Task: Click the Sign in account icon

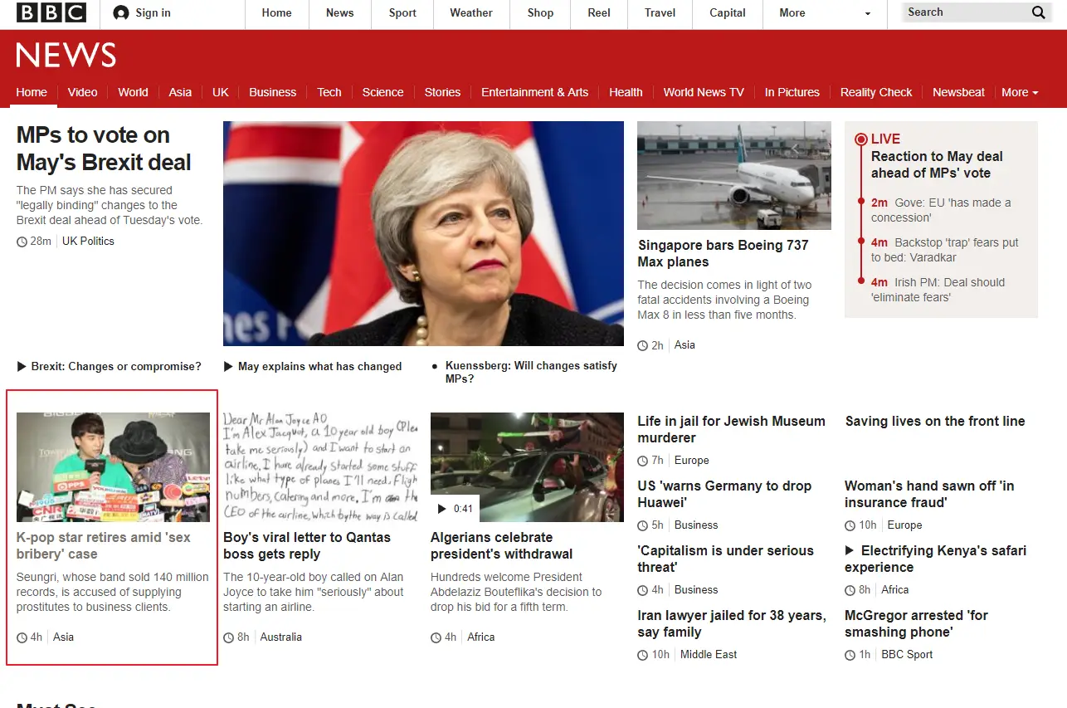Action: [x=121, y=13]
